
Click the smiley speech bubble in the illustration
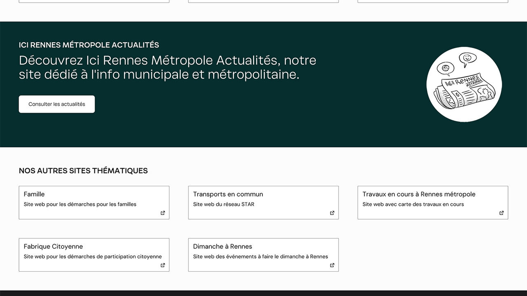tap(467, 58)
